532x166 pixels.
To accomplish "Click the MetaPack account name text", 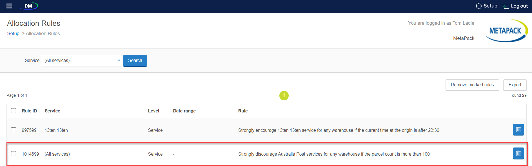I will coord(464,38).
